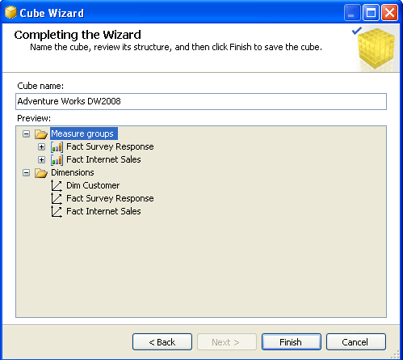Click into the Cube name field

201,101
